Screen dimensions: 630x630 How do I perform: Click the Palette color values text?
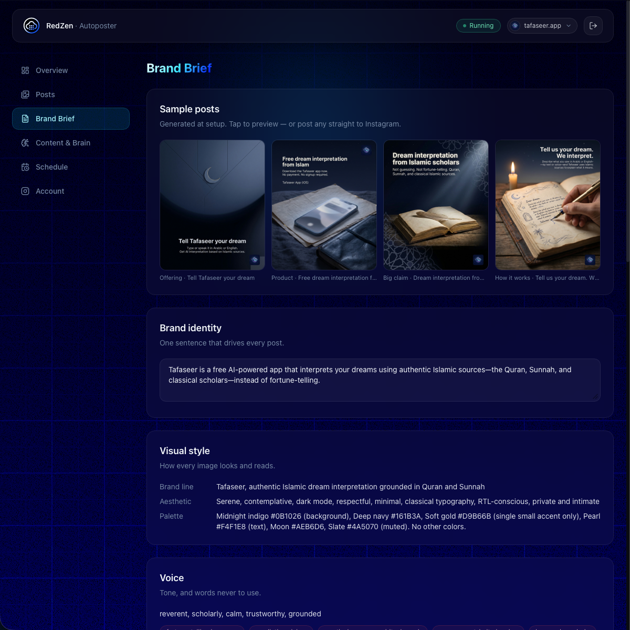click(408, 521)
